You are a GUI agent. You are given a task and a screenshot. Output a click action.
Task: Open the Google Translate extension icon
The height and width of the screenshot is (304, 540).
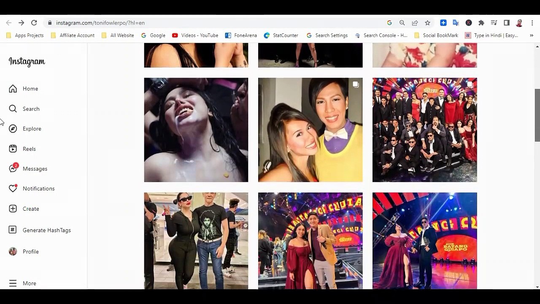(456, 23)
